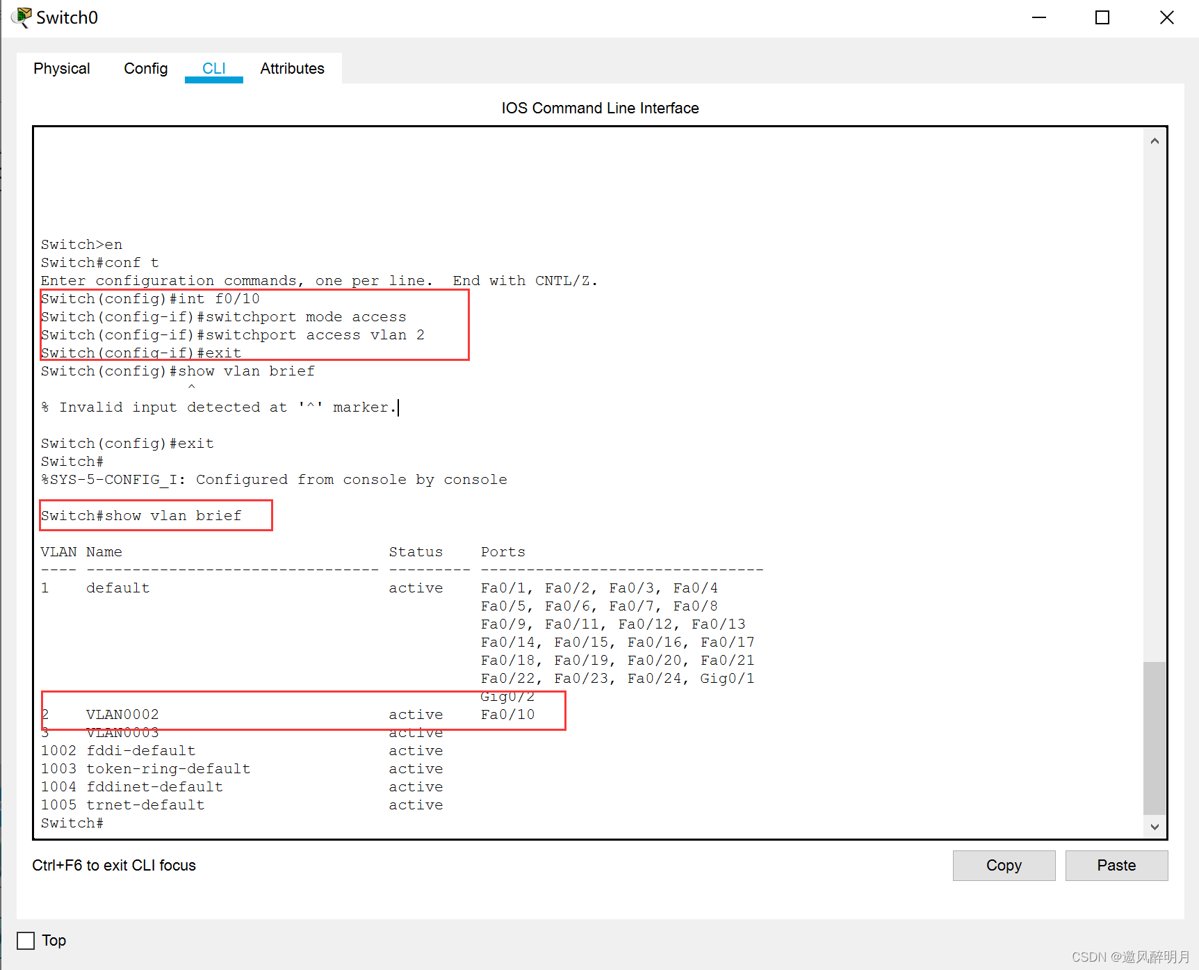
Task: Click the 'switchport access vlan 2' command line
Action: pyautogui.click(x=233, y=335)
